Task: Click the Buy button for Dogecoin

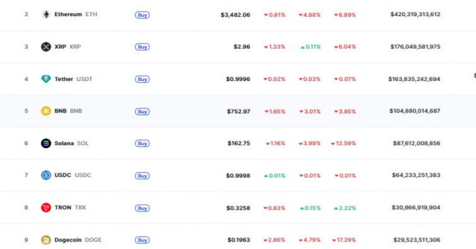Action: (143, 240)
